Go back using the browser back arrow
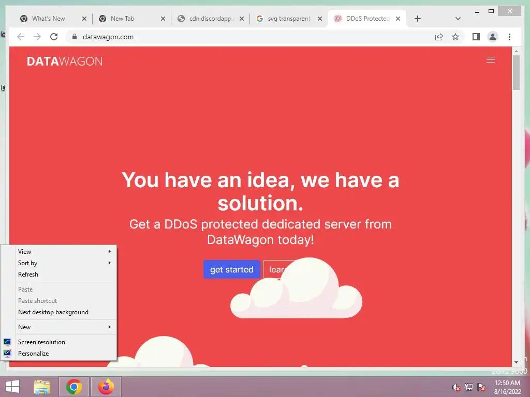The image size is (530, 397). (21, 37)
